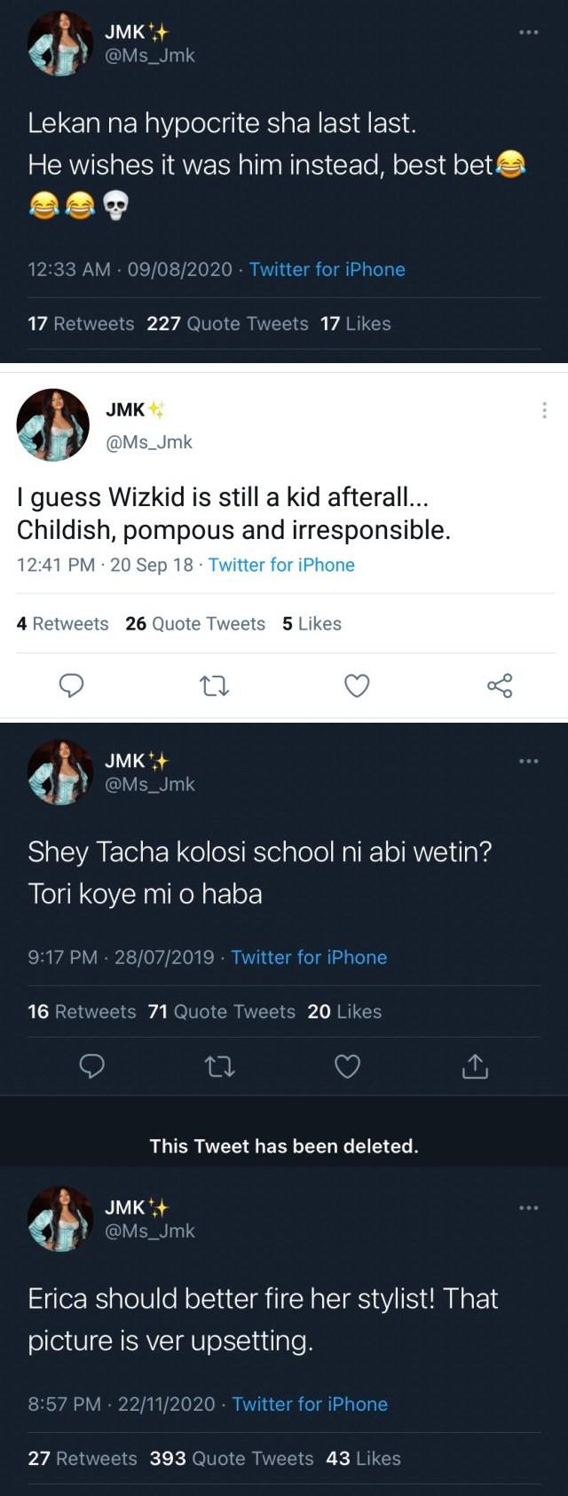Viewport: 568px width, 1496px height.
Task: Click Twitter for iPhone on Lekan tweet
Action: tap(327, 269)
